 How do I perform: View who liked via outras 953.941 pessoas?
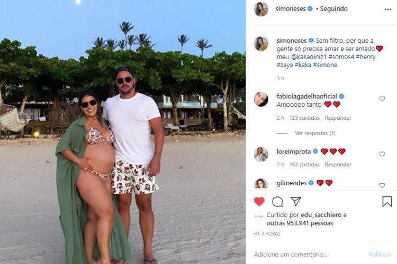pos(300,223)
